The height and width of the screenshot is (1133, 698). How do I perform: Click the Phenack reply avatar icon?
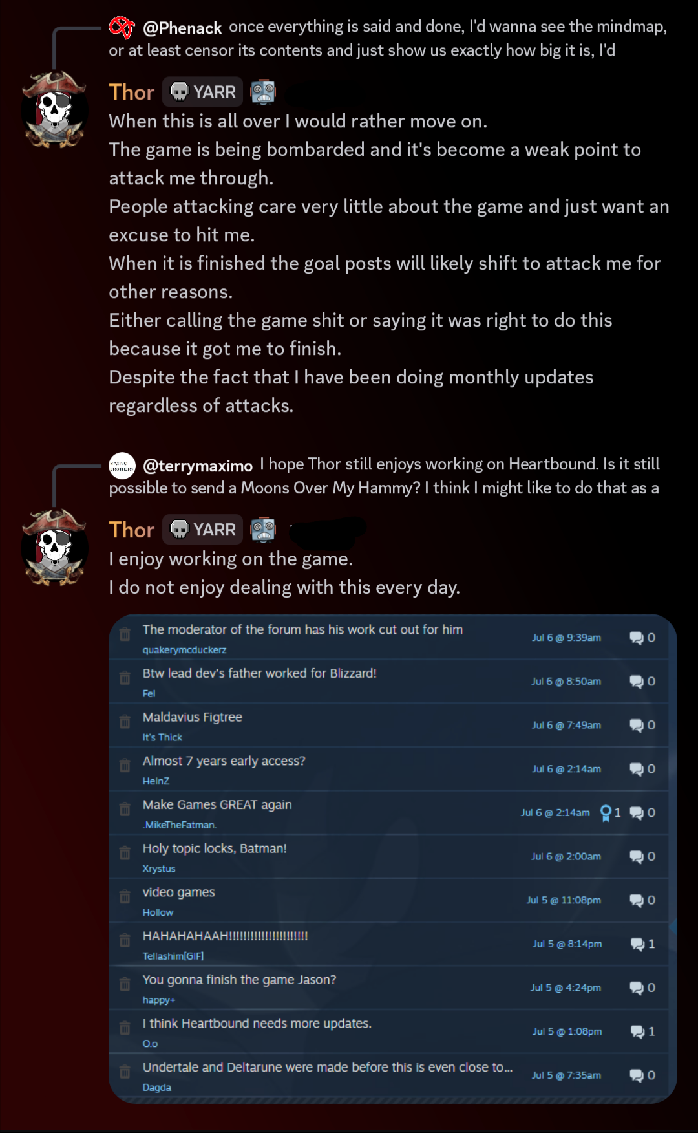[x=122, y=27]
